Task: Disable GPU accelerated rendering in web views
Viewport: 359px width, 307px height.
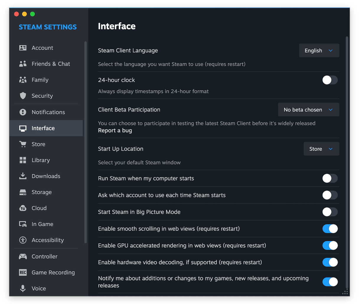Action: pos(330,245)
